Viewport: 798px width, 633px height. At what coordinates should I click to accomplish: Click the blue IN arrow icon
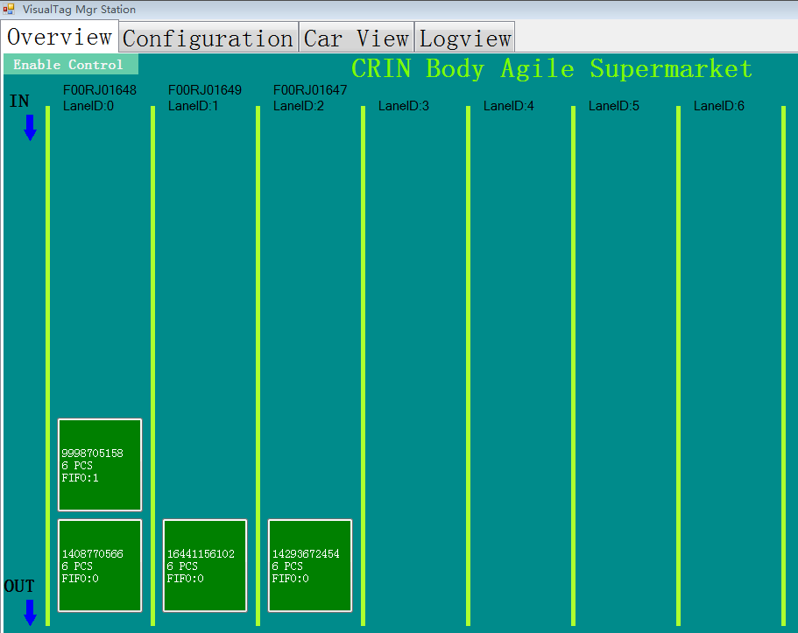[x=30, y=128]
